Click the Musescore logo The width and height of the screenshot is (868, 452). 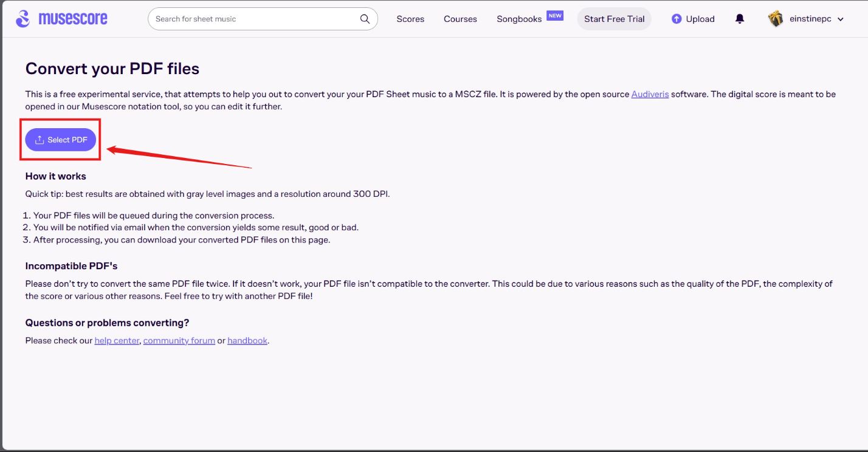61,19
